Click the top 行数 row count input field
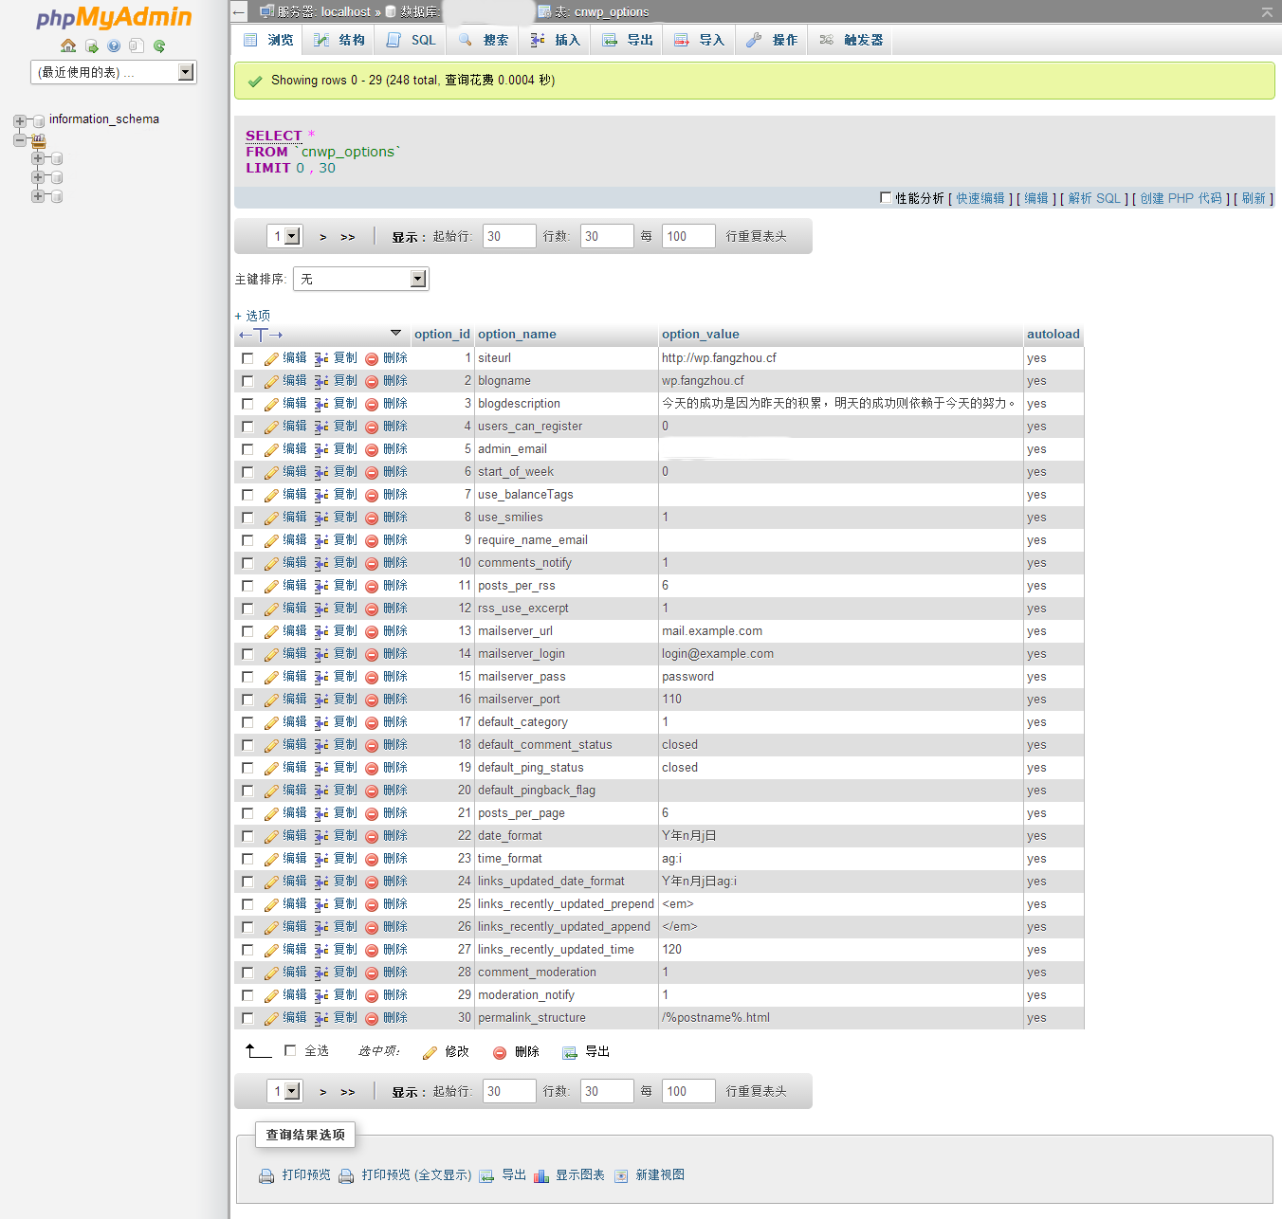 (x=607, y=236)
